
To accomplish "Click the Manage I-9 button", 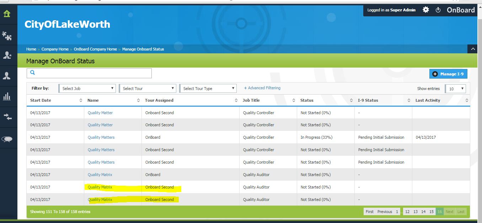I will [x=448, y=74].
